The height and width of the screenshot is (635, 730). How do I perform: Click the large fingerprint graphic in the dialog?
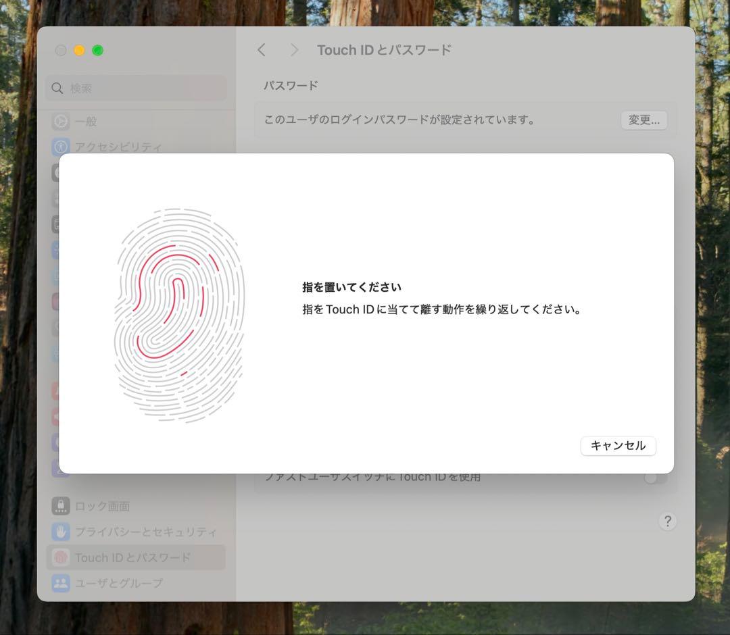pyautogui.click(x=179, y=315)
